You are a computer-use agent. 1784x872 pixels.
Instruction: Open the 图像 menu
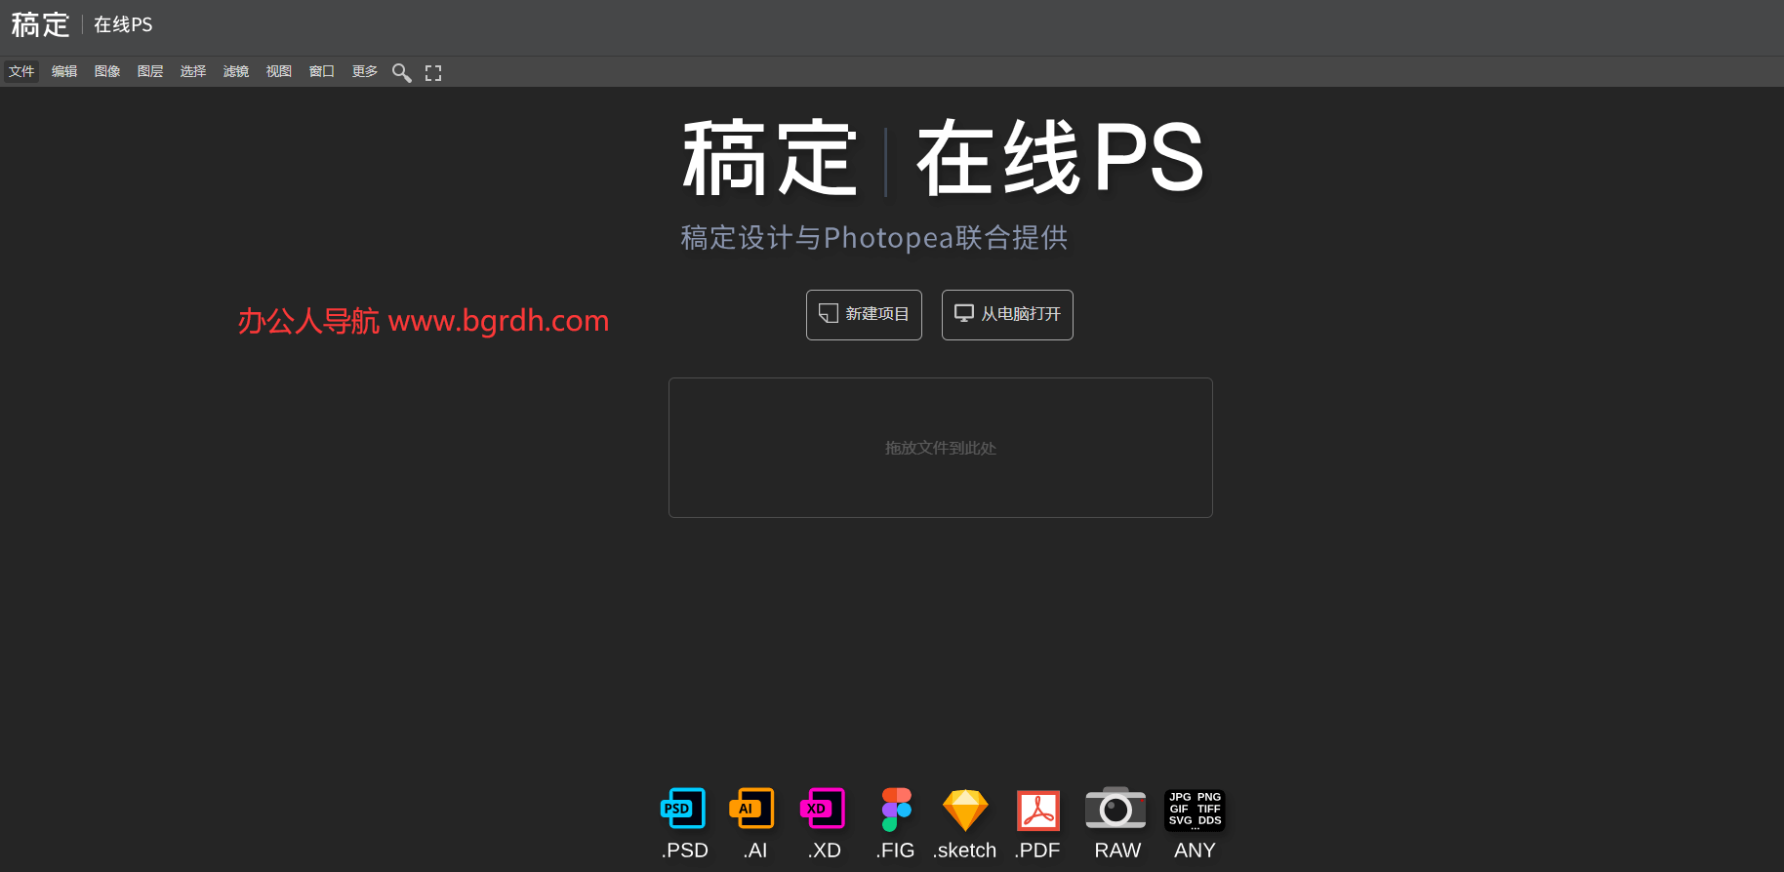[107, 71]
